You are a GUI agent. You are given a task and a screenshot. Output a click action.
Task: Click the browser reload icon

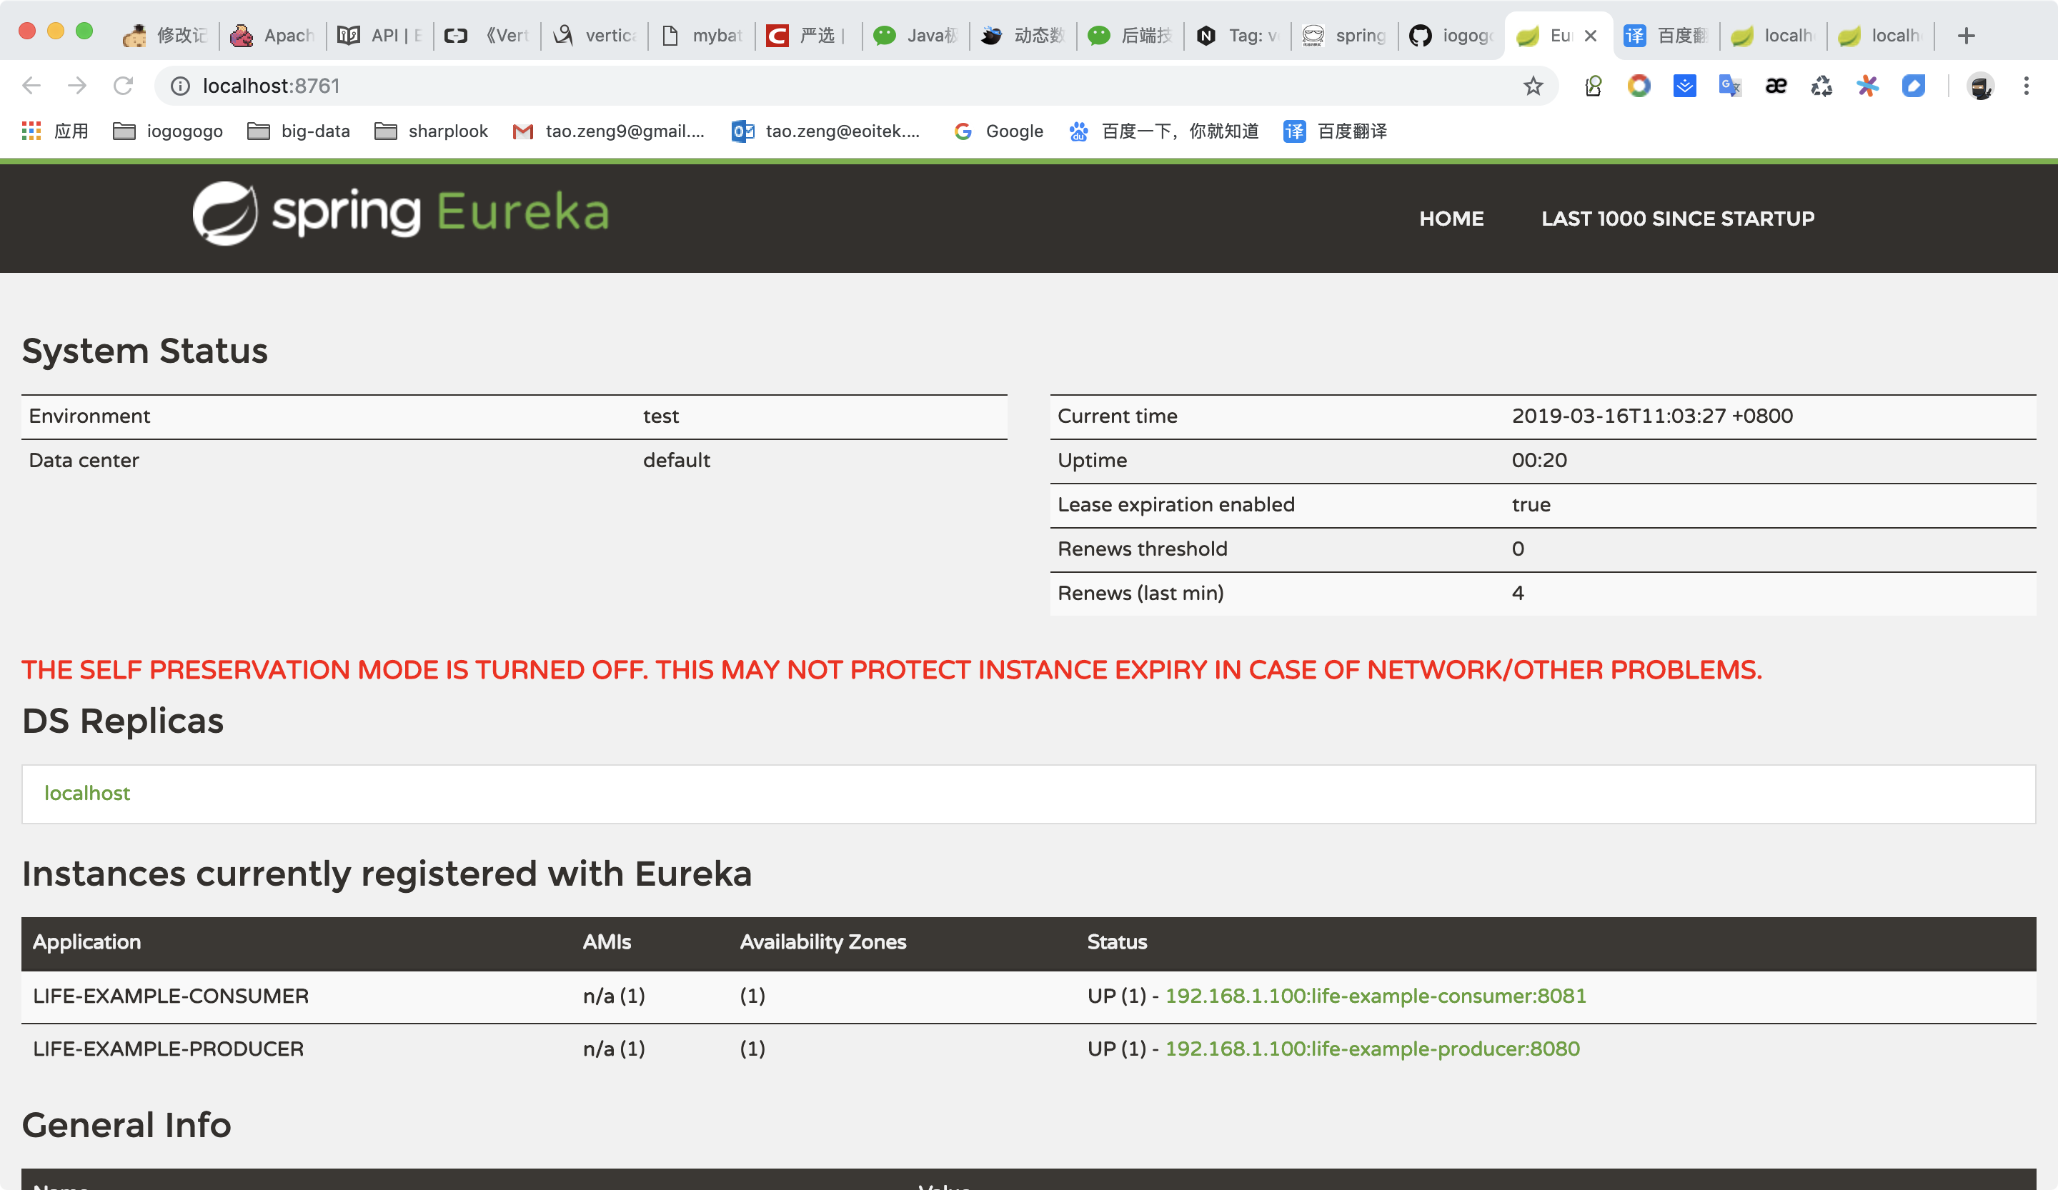124,86
